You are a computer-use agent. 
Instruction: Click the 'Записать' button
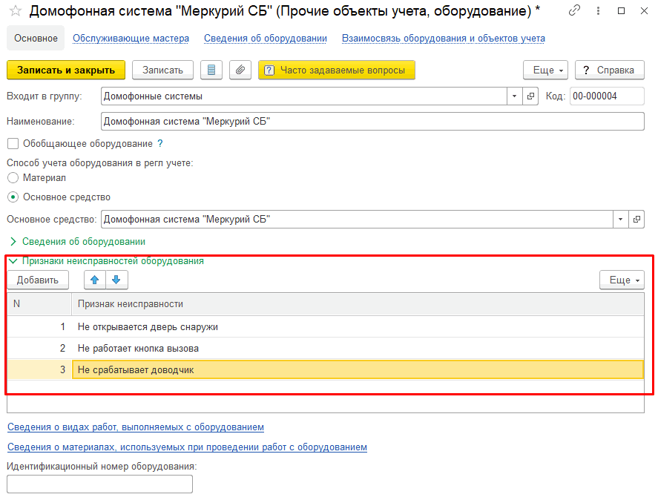[x=162, y=70]
